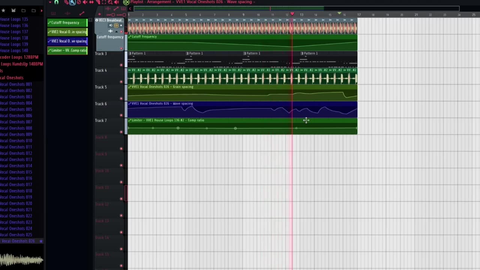This screenshot has height=270, width=480.
Task: Click the plus add track button
Action: [x=99, y=14]
